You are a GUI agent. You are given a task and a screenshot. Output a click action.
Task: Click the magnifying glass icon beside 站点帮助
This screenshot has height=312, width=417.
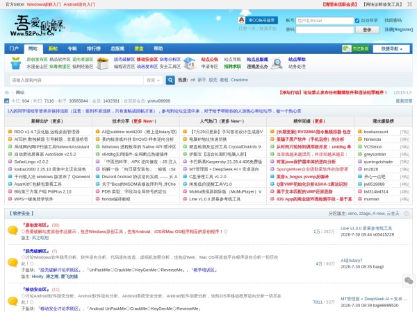277,63
